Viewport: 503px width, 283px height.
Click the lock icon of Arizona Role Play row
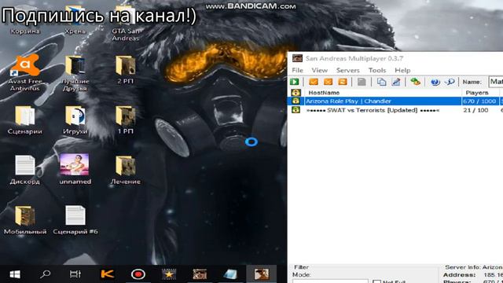pos(296,101)
